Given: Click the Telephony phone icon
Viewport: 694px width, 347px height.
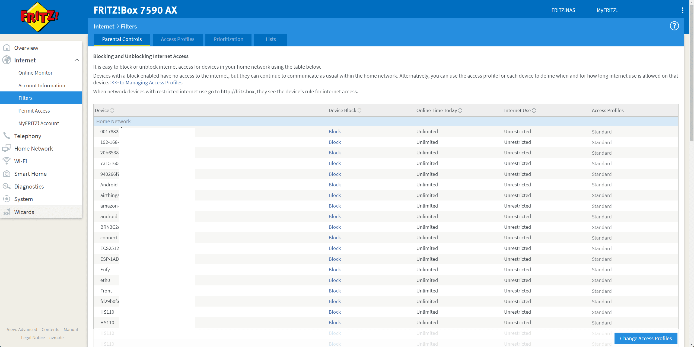Looking at the screenshot, I should click(x=7, y=136).
